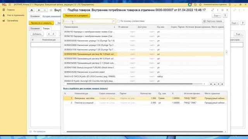Click Добавить button in Товары table
This screenshot has width=248, height=139.
point(37,34)
